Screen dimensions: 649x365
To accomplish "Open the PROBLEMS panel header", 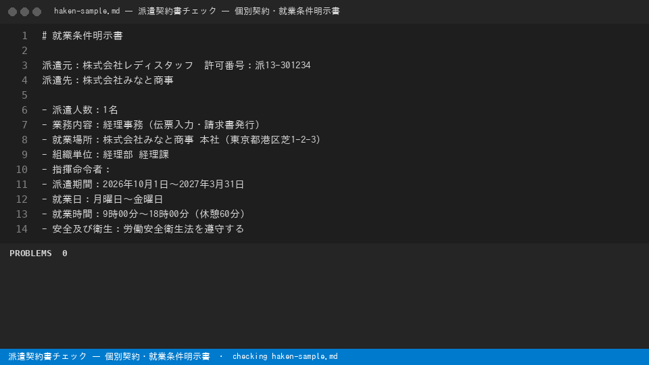I will pyautogui.click(x=30, y=253).
